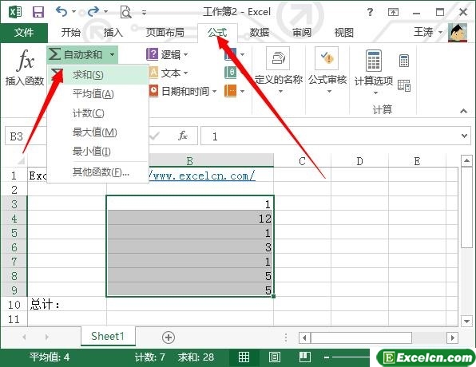Screen dimensions: 476x367
Task: Open the print preview quick access icon
Action: coord(125,13)
